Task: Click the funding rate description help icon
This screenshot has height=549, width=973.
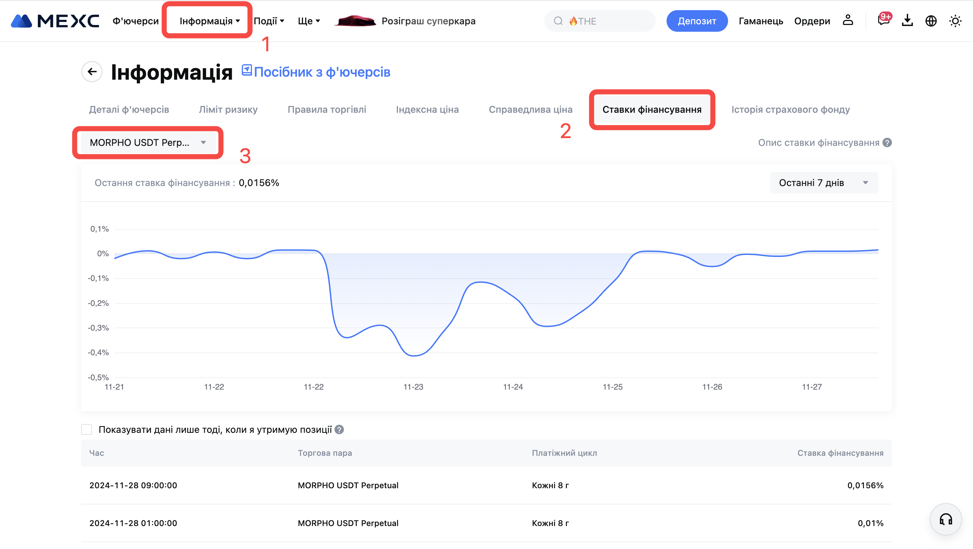Action: pyautogui.click(x=887, y=143)
